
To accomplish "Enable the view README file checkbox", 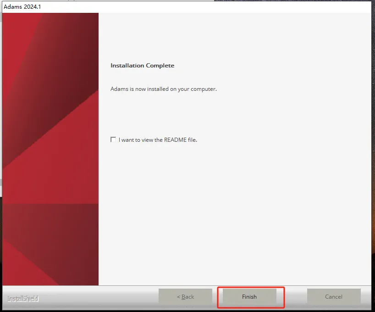I will point(113,139).
